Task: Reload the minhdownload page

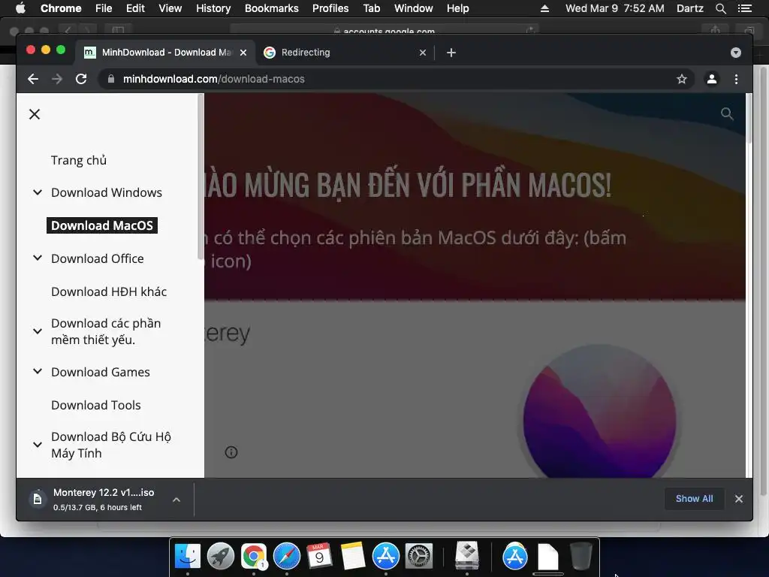Action: tap(81, 79)
